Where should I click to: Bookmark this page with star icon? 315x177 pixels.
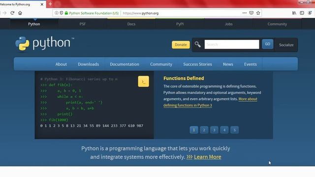(258, 13)
